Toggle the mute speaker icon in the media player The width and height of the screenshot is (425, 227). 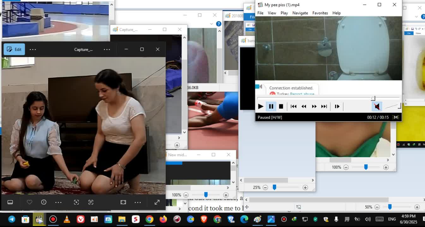pos(377,107)
